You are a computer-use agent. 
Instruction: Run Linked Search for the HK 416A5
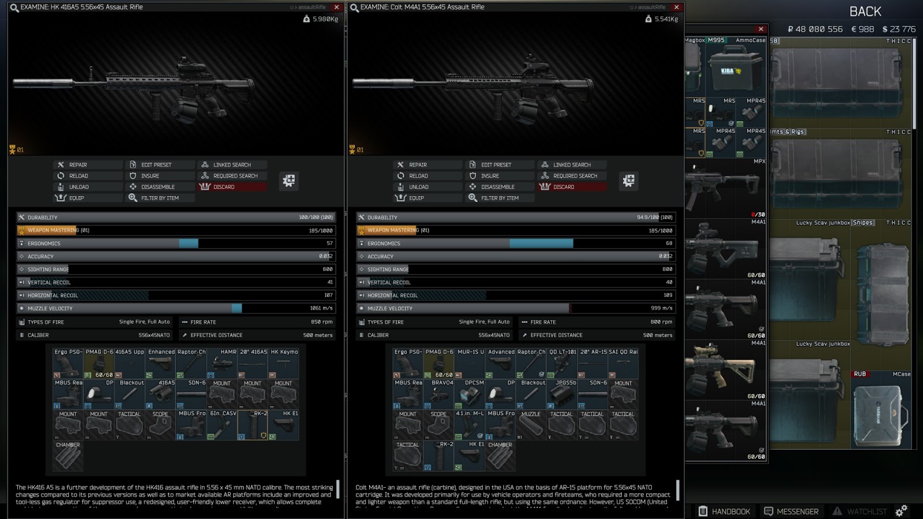[x=232, y=165]
